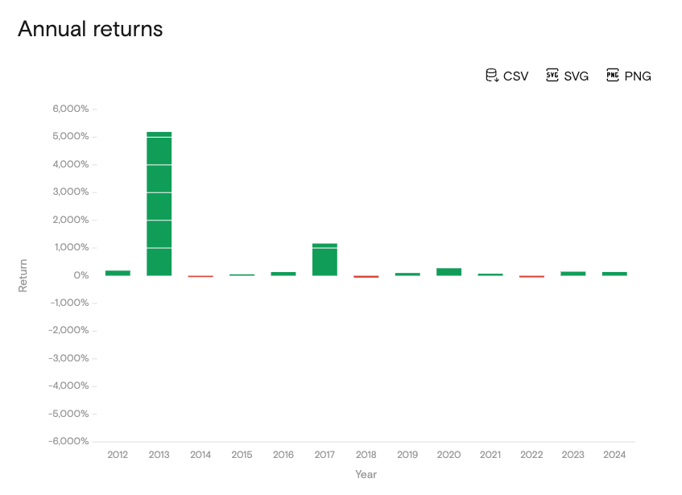Save chart using PNG text label
The height and width of the screenshot is (495, 682).
pos(638,76)
